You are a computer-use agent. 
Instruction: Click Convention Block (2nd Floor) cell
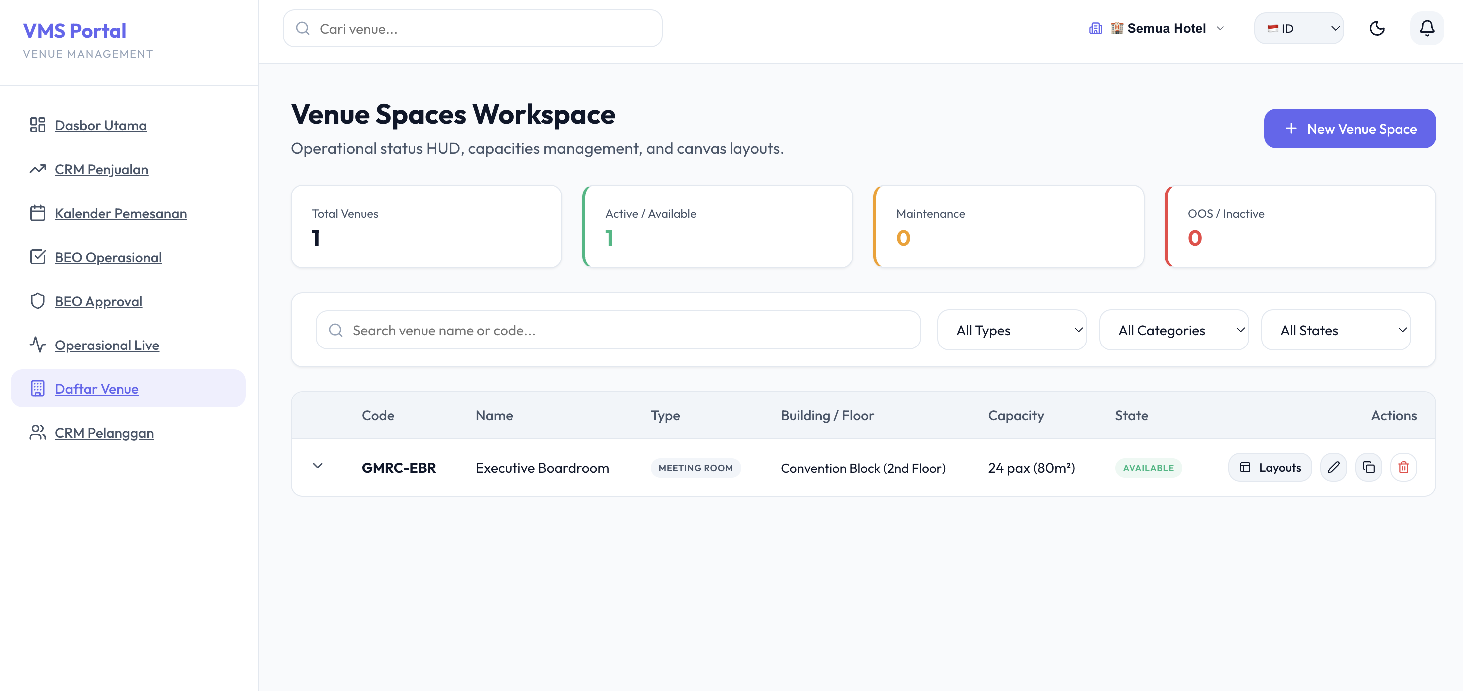click(863, 468)
